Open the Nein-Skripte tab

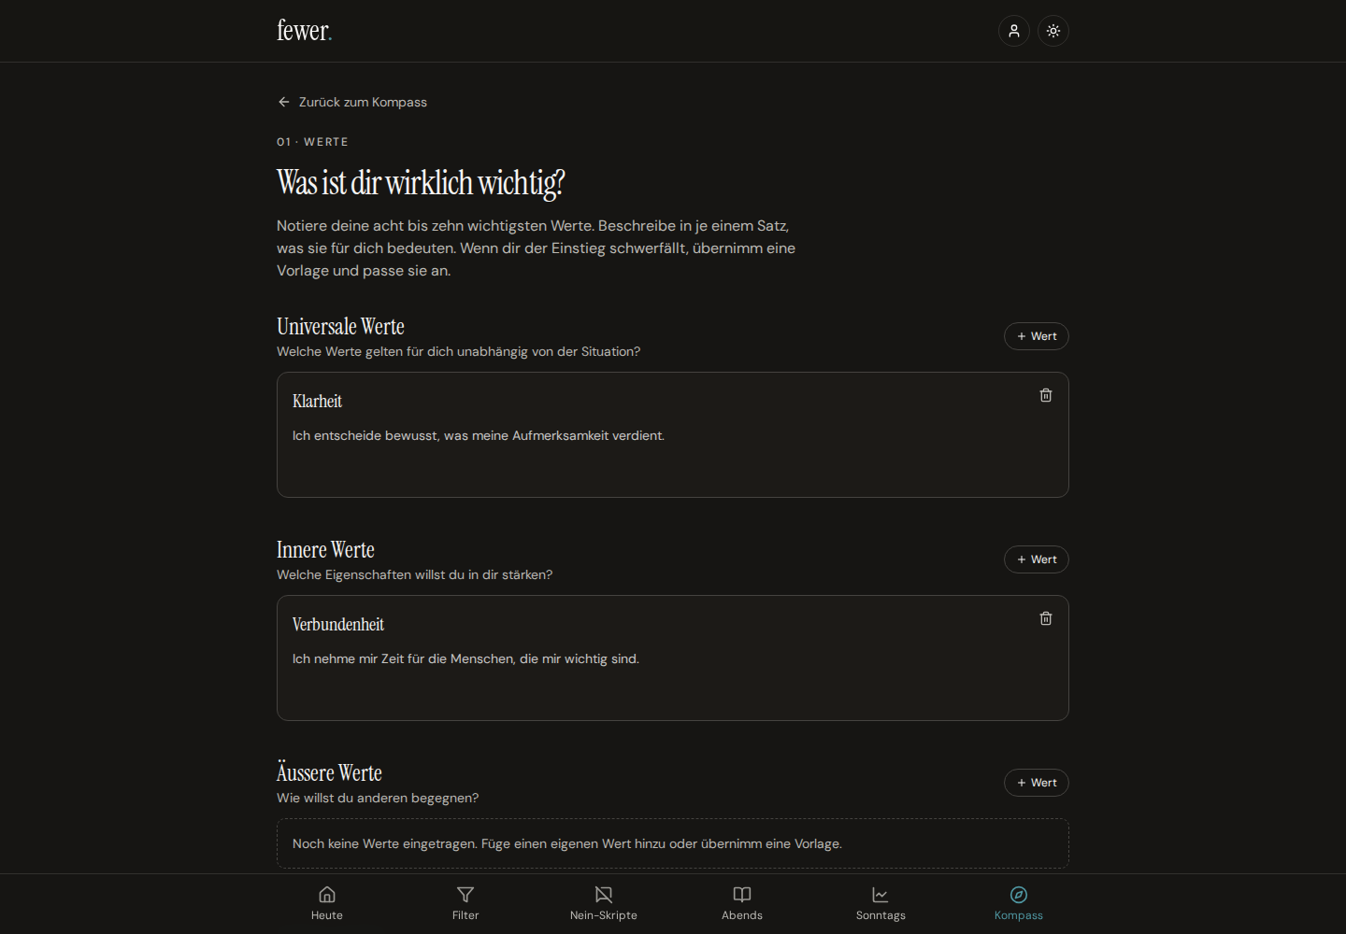tap(604, 903)
